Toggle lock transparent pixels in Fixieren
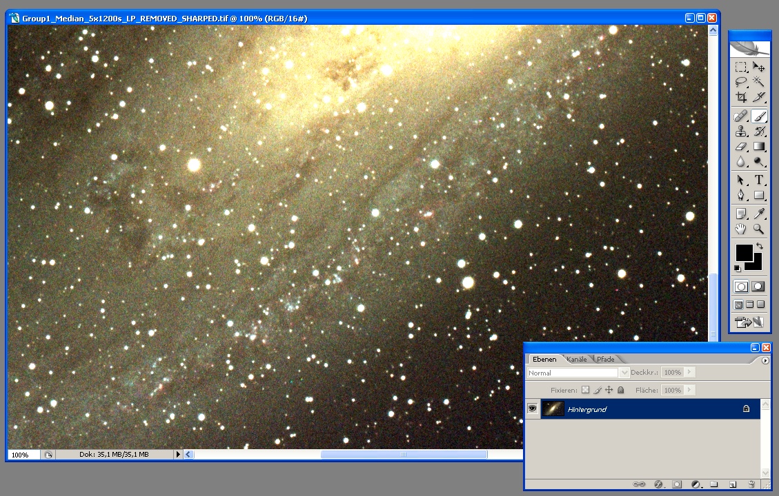779x496 pixels. 586,390
